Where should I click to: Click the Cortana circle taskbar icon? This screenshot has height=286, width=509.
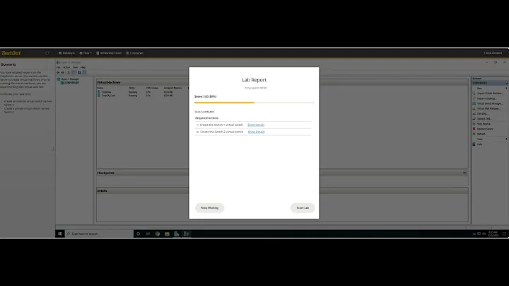139,234
